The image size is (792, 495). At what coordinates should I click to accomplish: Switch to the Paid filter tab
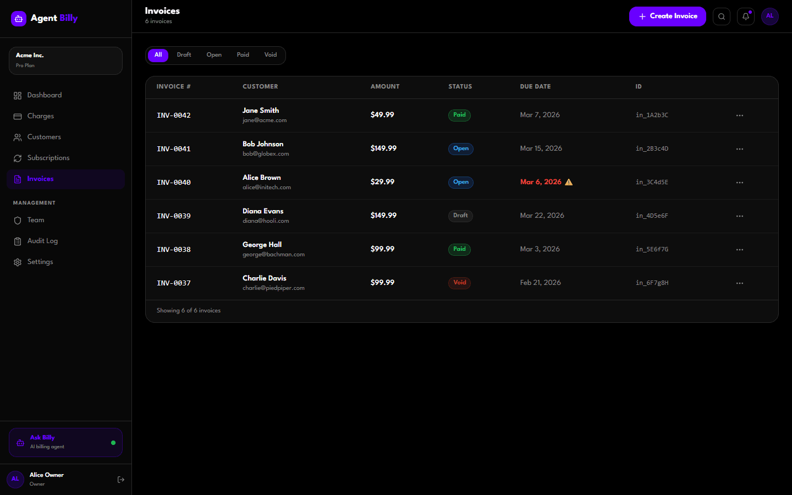(243, 54)
